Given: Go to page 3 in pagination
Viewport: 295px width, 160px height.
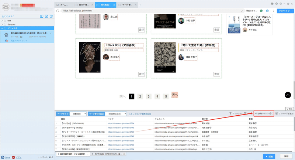Looking at the screenshot, I should [x=149, y=96].
